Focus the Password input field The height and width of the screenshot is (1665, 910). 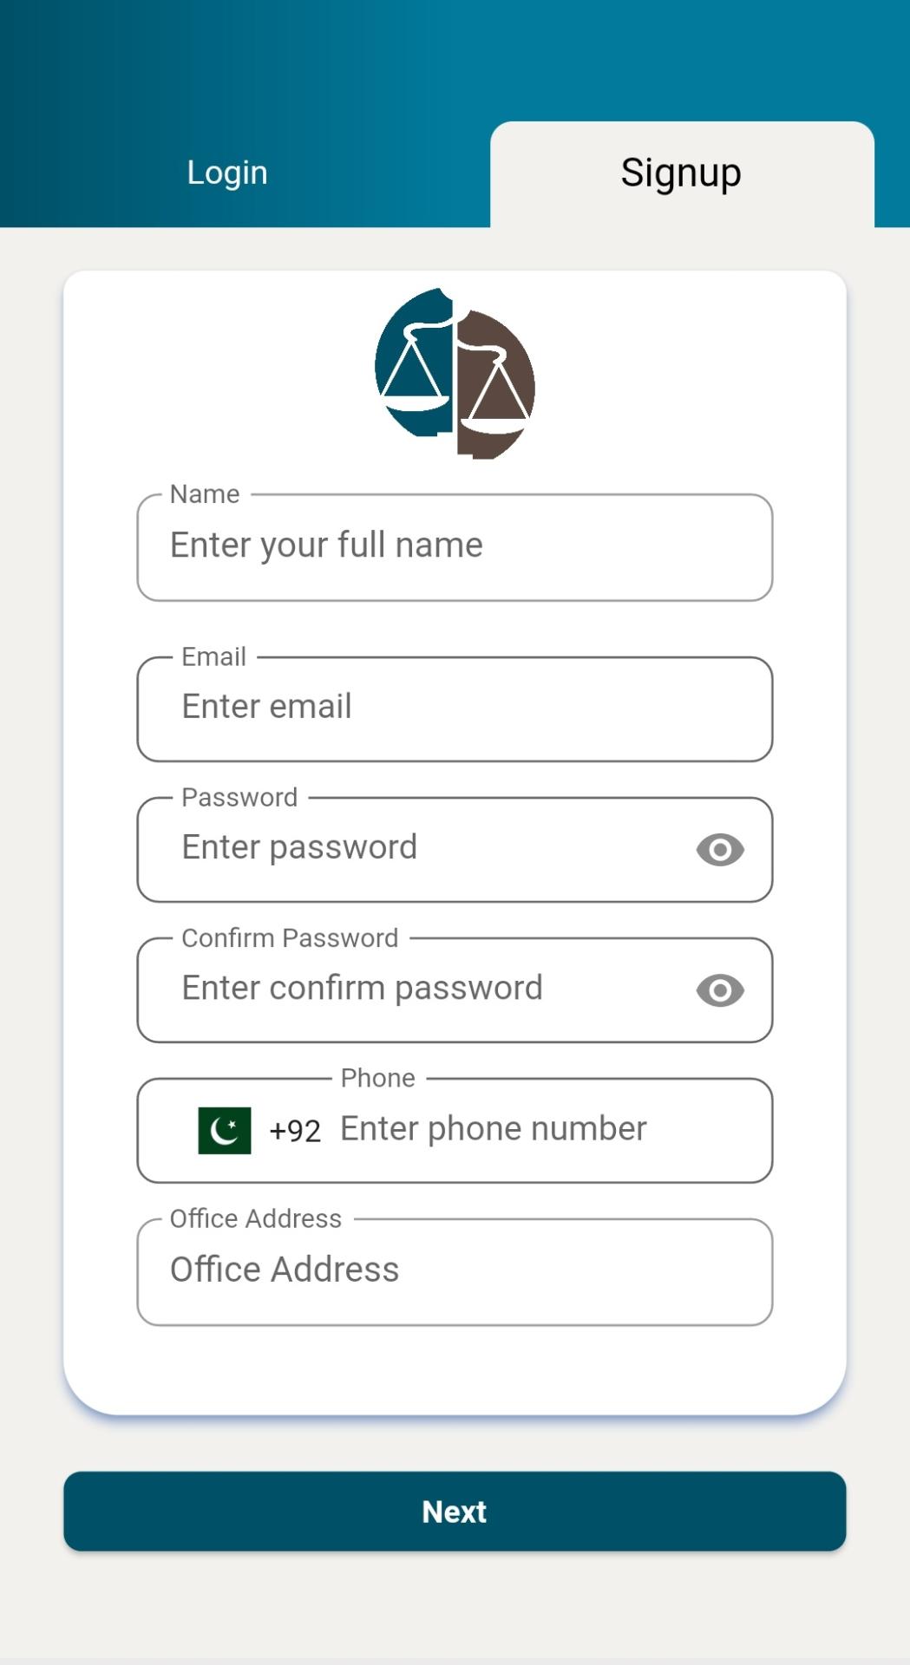390,847
